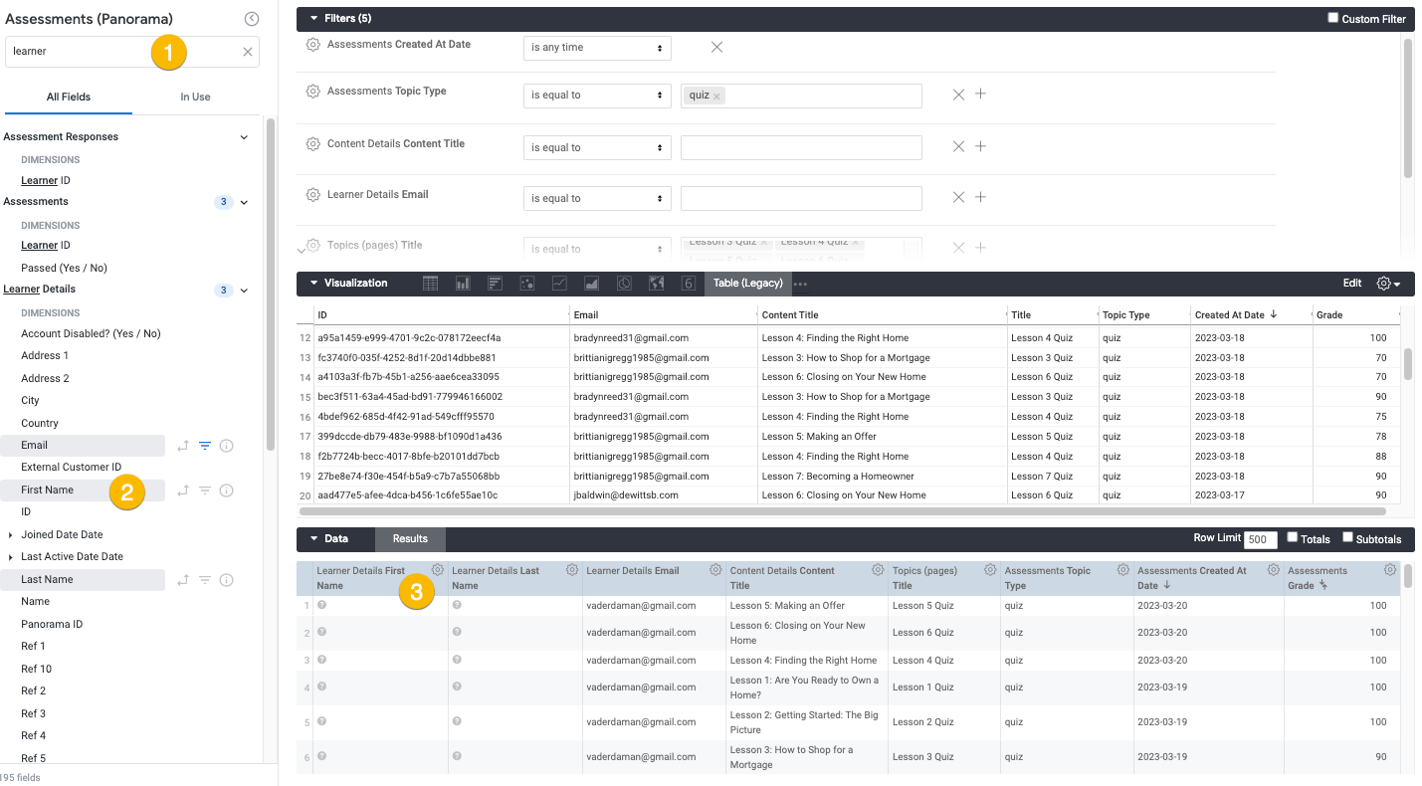
Task: Choose the line chart visualization icon
Action: pyautogui.click(x=559, y=284)
